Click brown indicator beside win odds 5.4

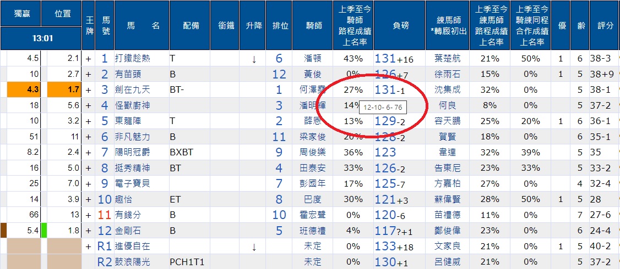3,231
